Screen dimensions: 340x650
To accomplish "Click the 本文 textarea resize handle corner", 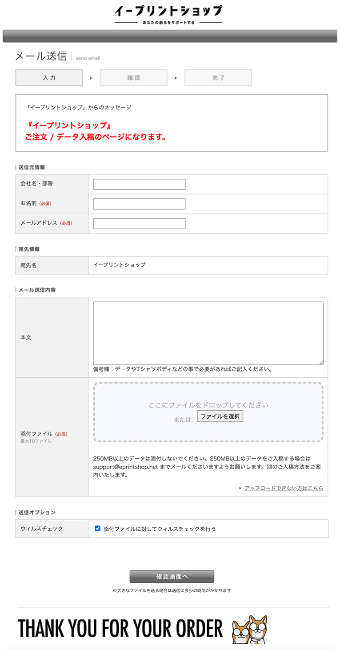I will 321,363.
